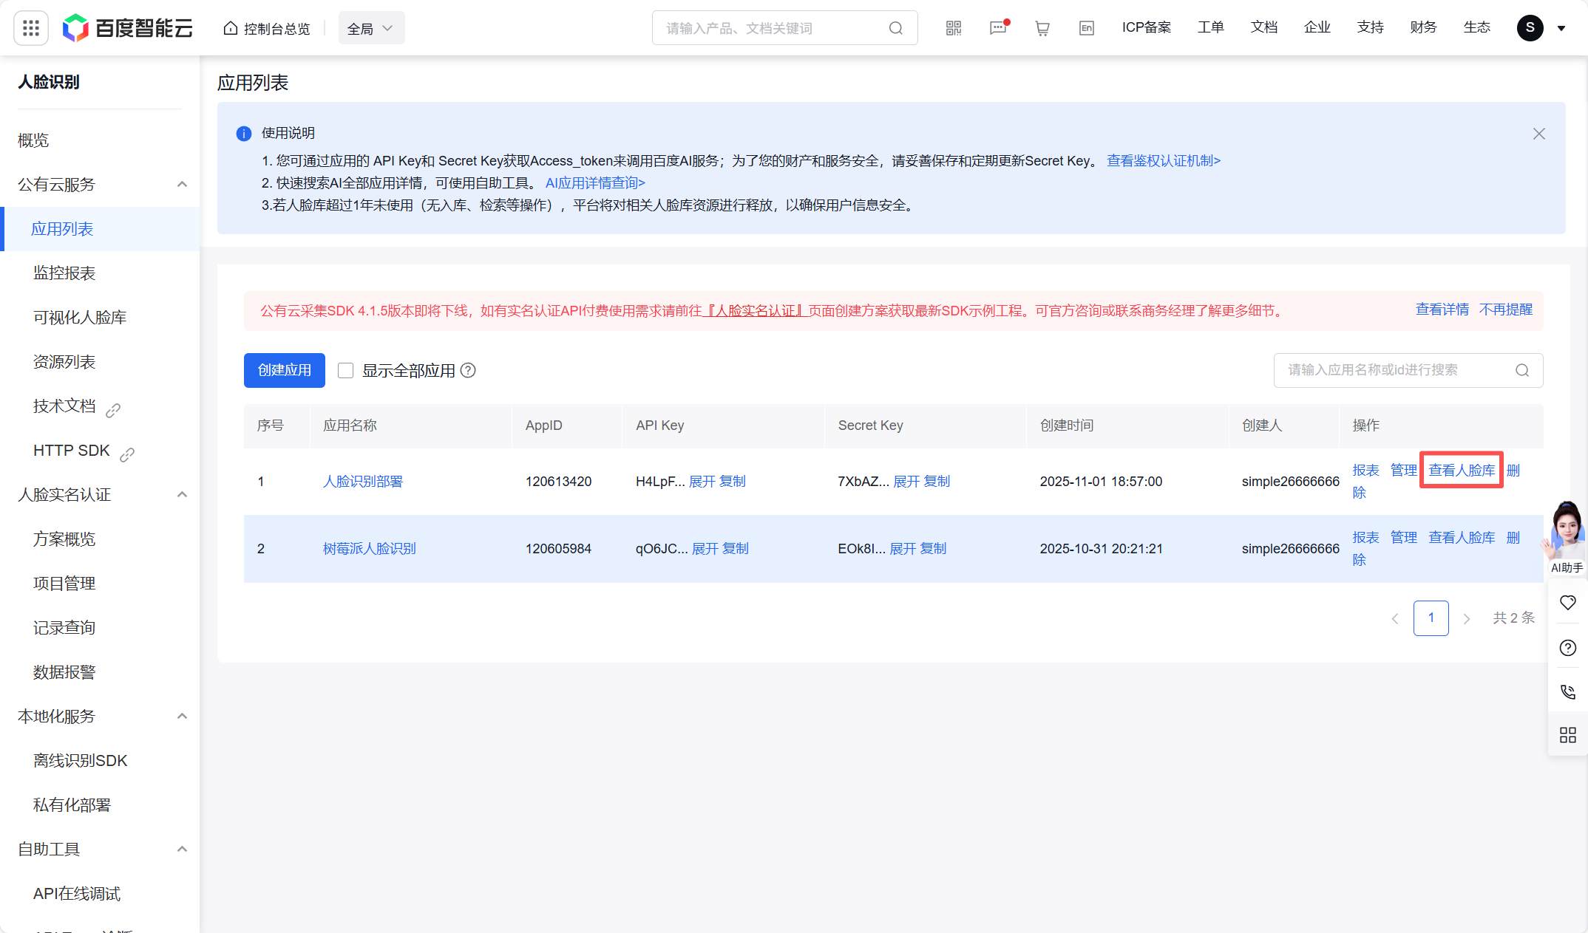The width and height of the screenshot is (1588, 933).
Task: Open the help question-mark icon in side panel
Action: pos(1567,648)
